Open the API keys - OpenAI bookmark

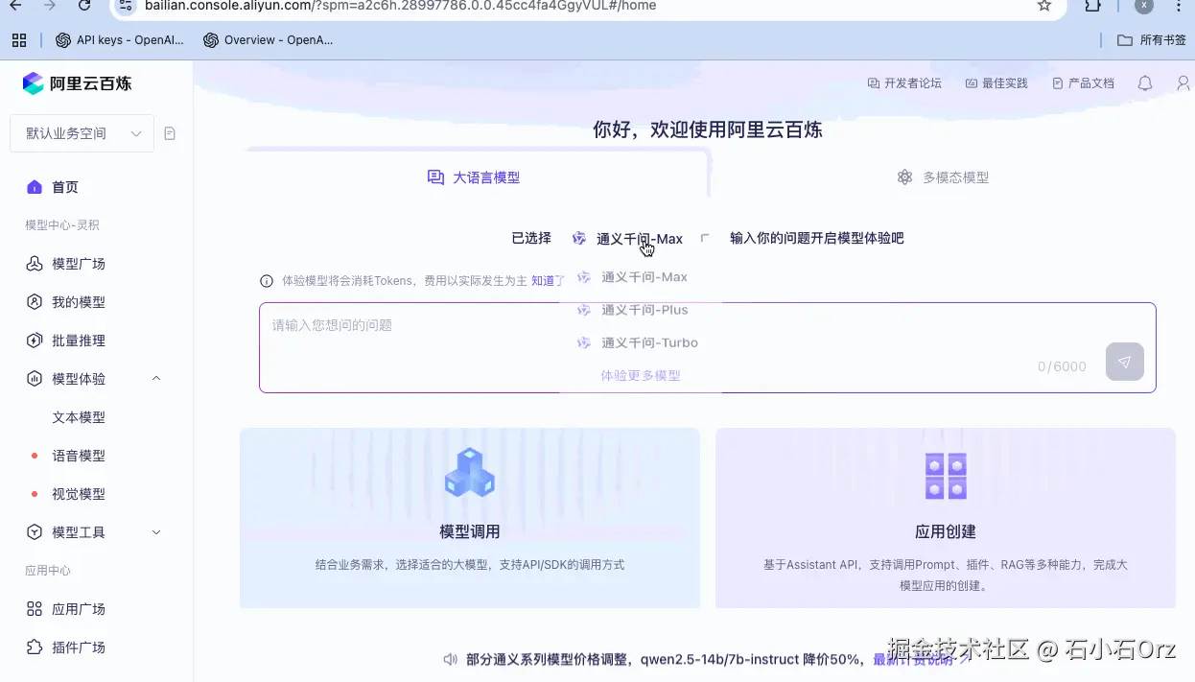120,40
